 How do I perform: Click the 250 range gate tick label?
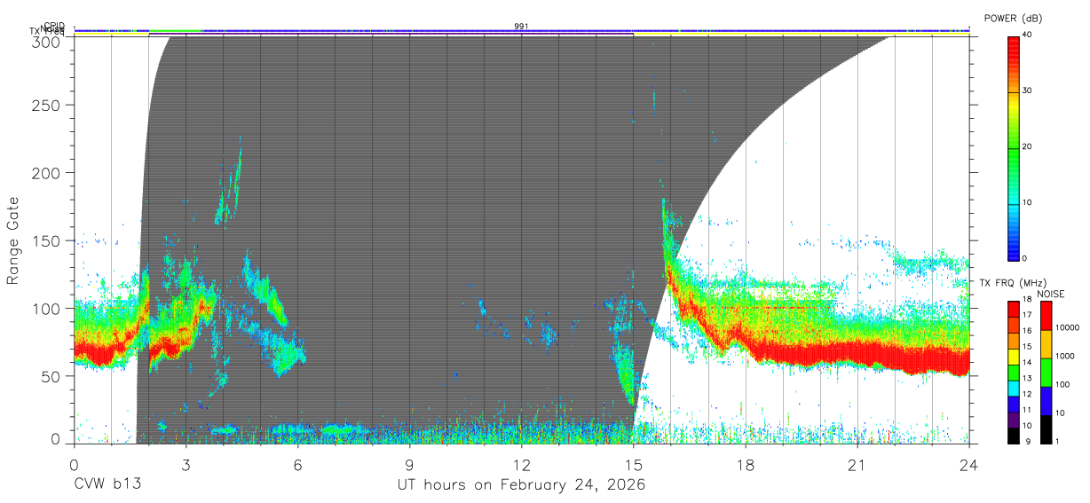click(x=48, y=106)
